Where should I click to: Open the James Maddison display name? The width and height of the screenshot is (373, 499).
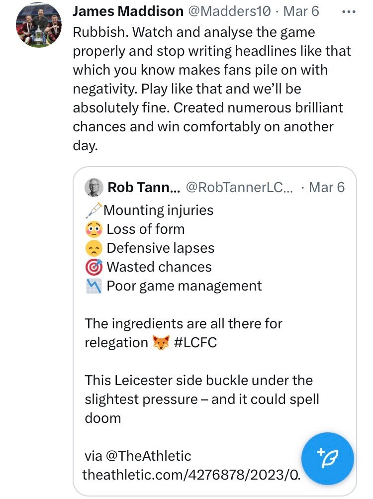click(128, 11)
